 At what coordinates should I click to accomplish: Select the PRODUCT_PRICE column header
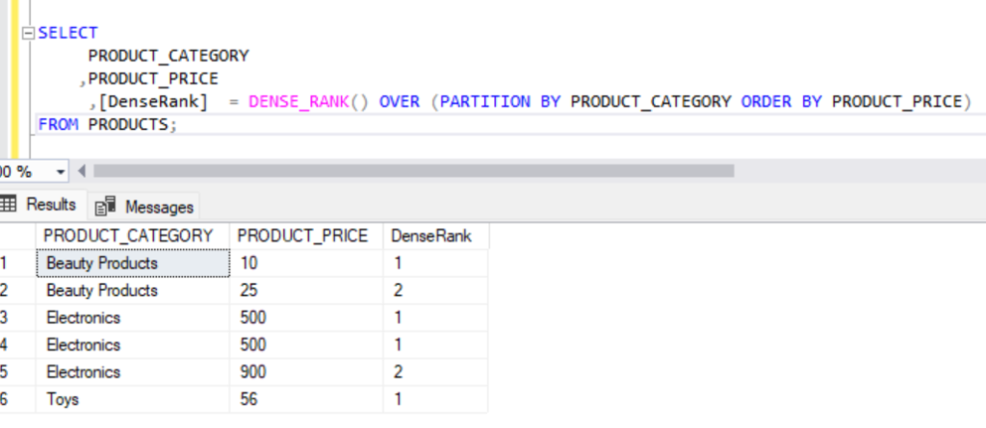point(302,236)
